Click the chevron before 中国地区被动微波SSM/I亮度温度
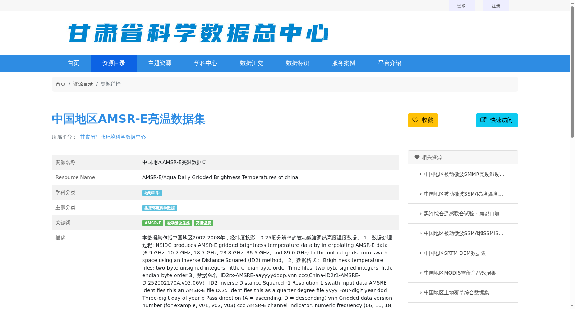The width and height of the screenshot is (575, 309). coord(420,194)
